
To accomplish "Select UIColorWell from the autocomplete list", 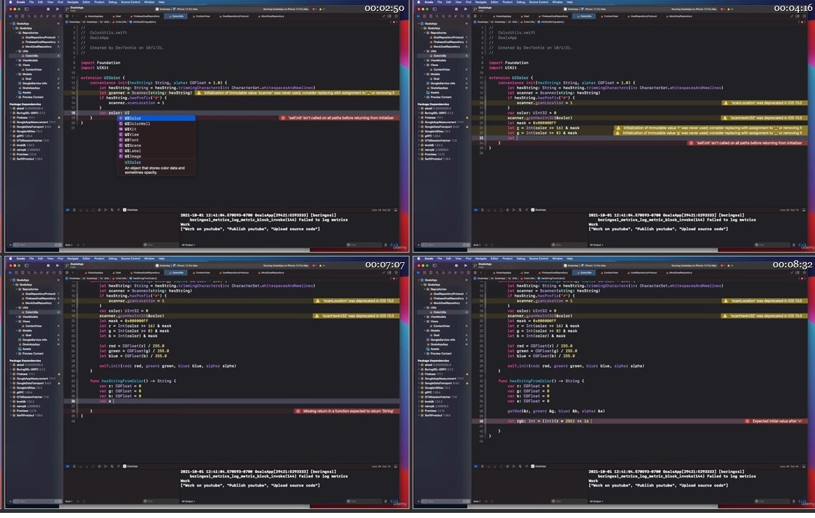I will (x=137, y=124).
